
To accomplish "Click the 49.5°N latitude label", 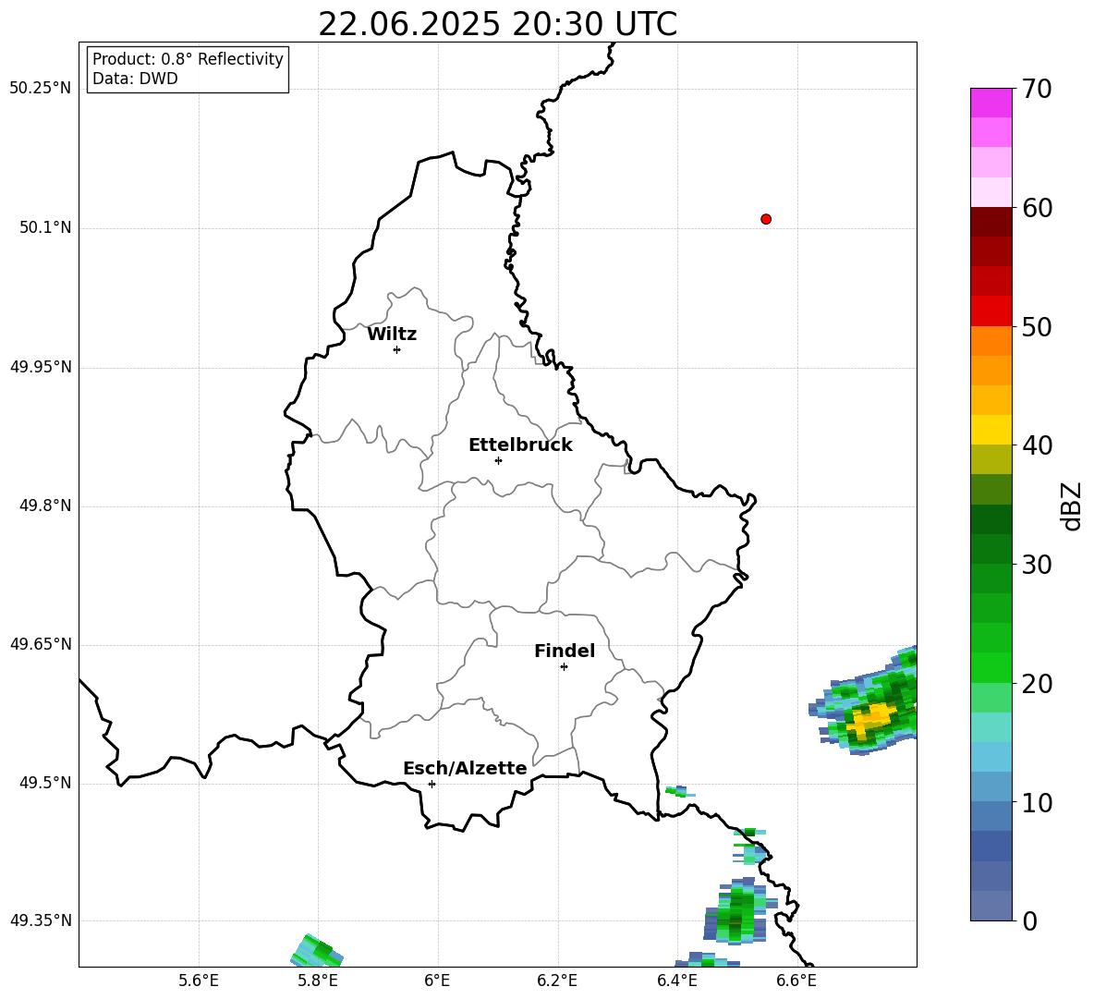I will [45, 783].
